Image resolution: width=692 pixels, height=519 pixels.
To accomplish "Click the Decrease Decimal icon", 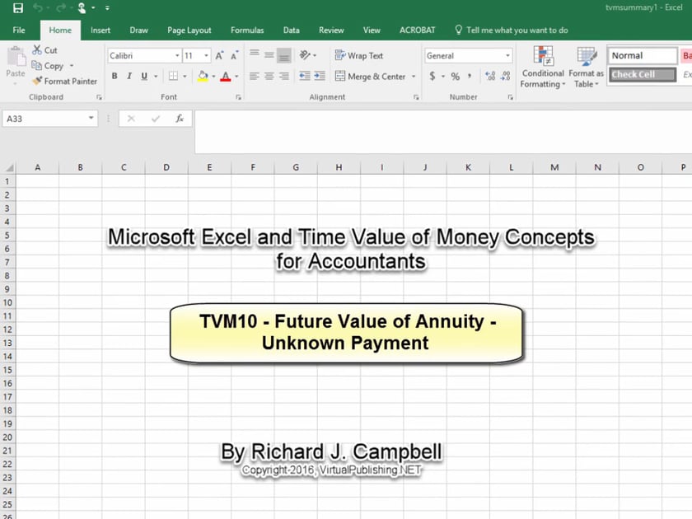I will tap(505, 76).
